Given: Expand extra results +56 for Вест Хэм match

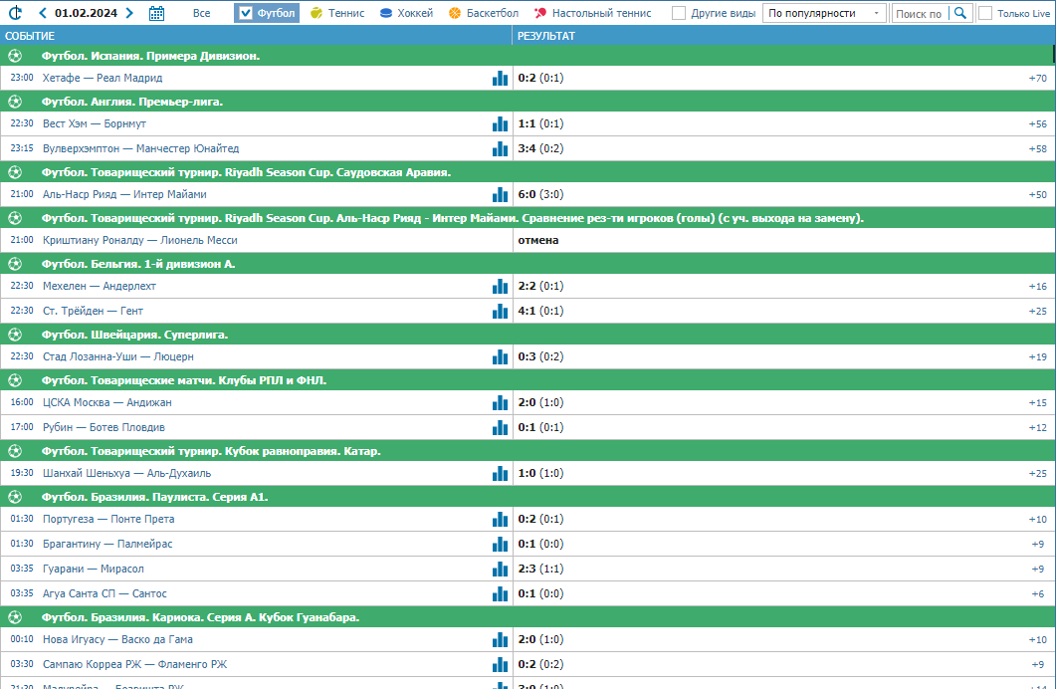Looking at the screenshot, I should [x=1038, y=123].
